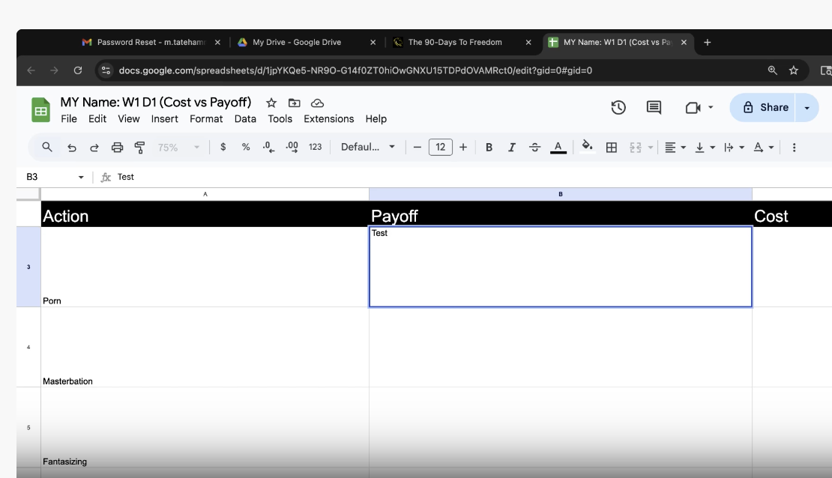Screen dimensions: 832x478
Task: Start a Meet call via camera icon
Action: 693,108
